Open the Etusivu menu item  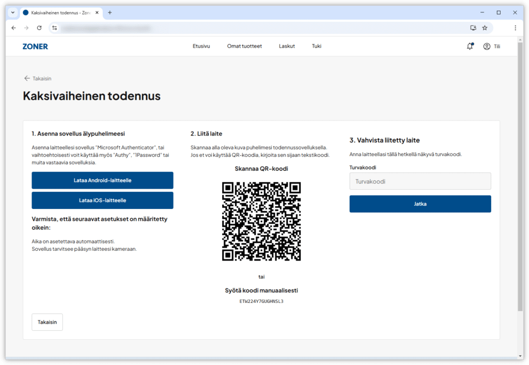click(201, 46)
